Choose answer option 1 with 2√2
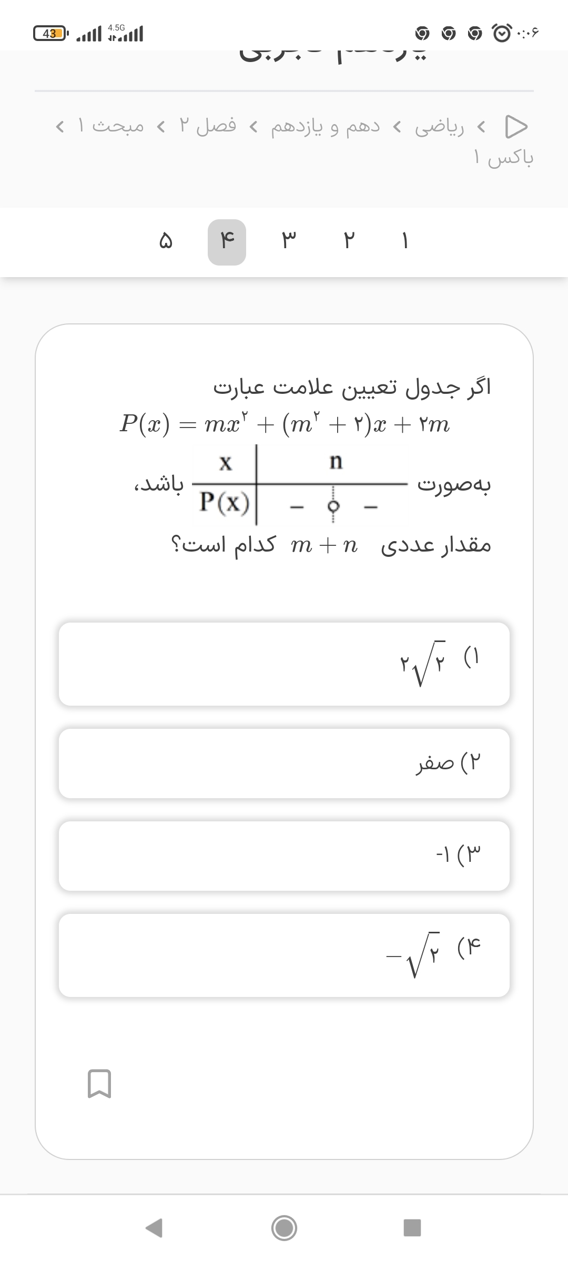Screen dimensions: 568x1262 click(284, 664)
